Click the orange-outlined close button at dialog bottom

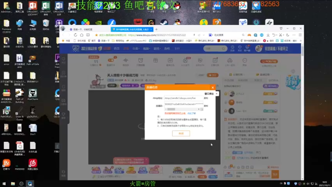(181, 133)
